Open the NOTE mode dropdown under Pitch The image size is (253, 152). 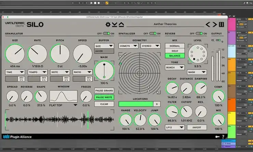60,72
